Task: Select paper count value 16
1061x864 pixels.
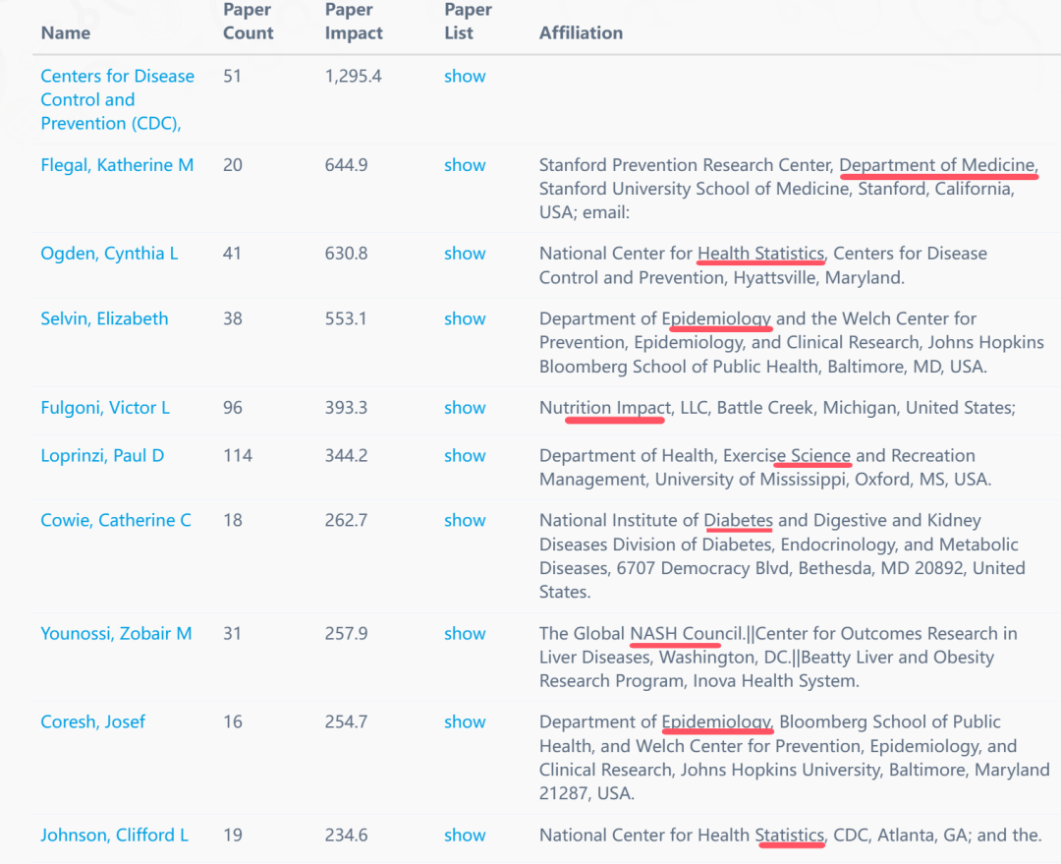Action: [233, 721]
